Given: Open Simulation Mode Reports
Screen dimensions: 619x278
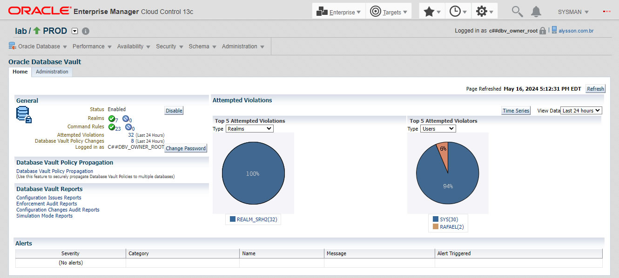Looking at the screenshot, I should (x=44, y=216).
